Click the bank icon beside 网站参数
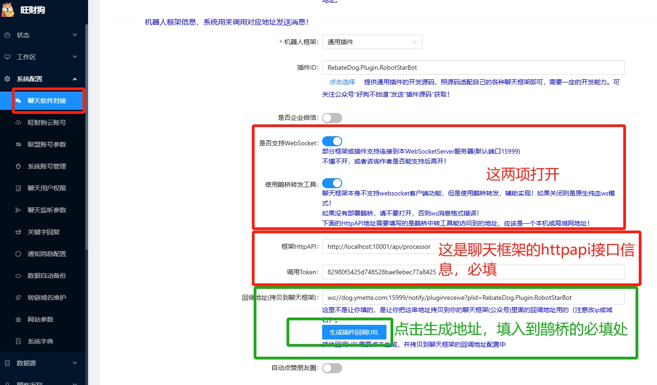Image resolution: width=657 pixels, height=385 pixels. pos(18,319)
